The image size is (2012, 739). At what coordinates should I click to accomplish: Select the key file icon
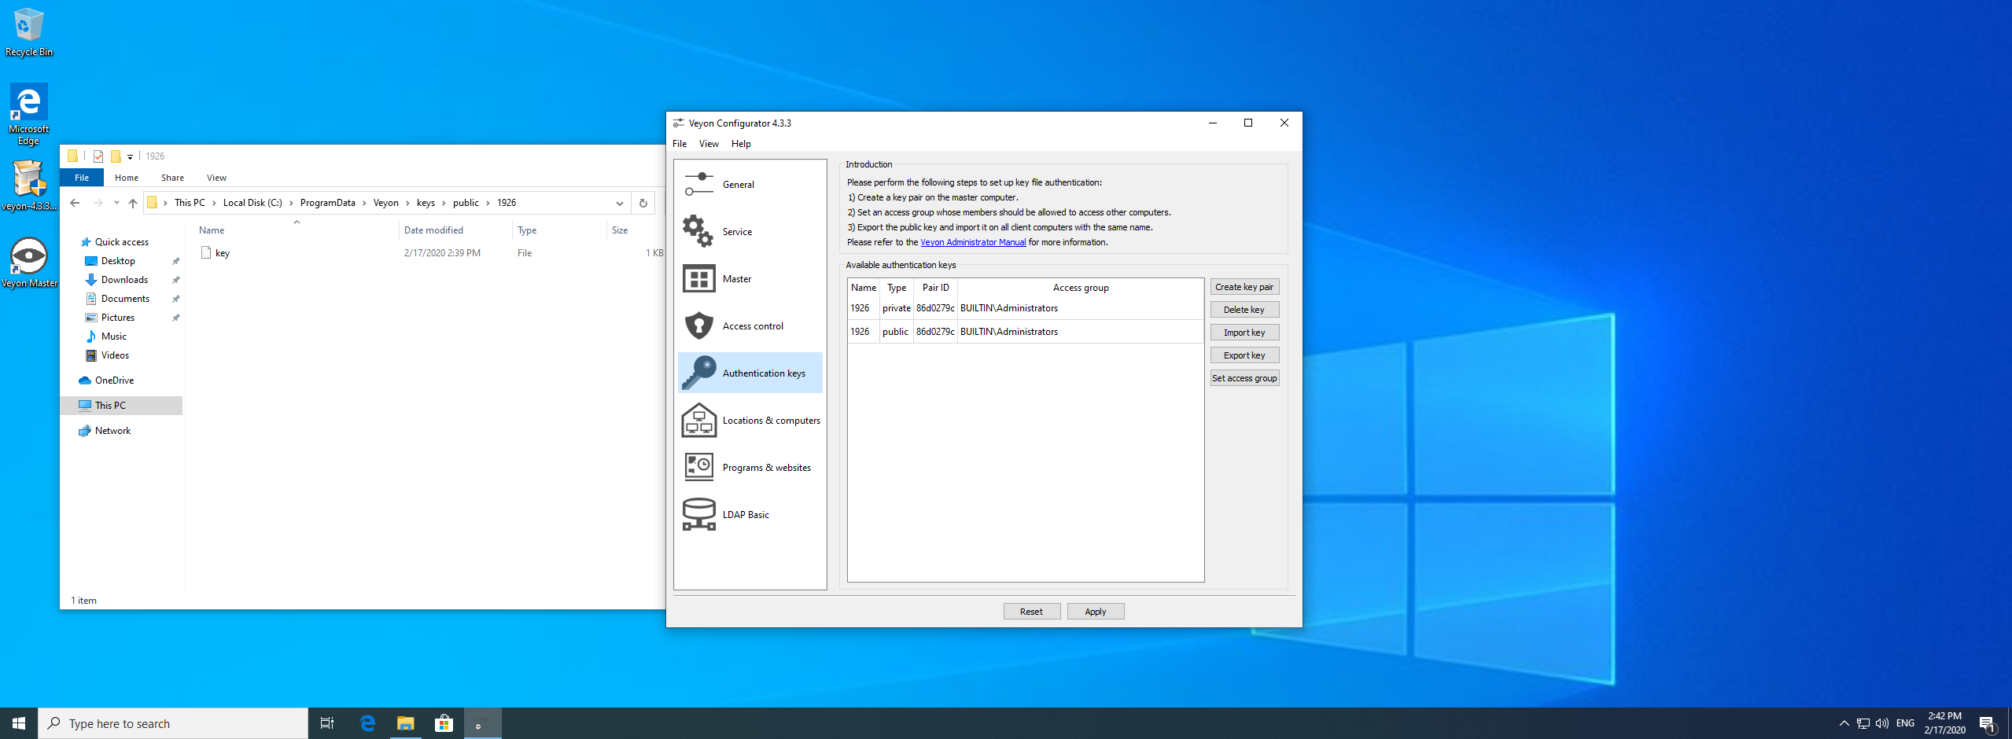tap(206, 252)
